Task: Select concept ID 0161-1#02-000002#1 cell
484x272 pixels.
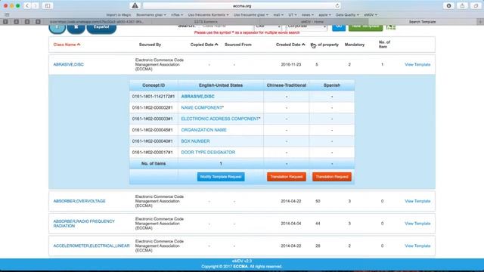Action: click(154, 107)
